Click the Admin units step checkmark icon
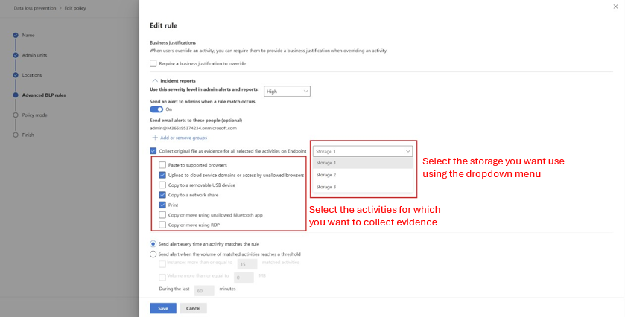 (16, 55)
